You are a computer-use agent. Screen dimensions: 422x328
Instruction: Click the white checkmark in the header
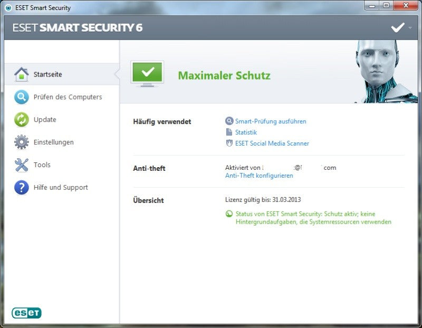click(x=398, y=27)
